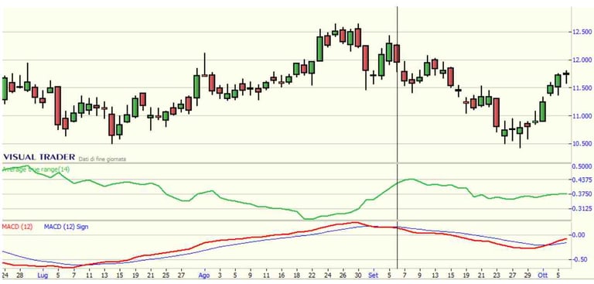
Task: Click the '16' date label on time axis
Action: (282, 275)
